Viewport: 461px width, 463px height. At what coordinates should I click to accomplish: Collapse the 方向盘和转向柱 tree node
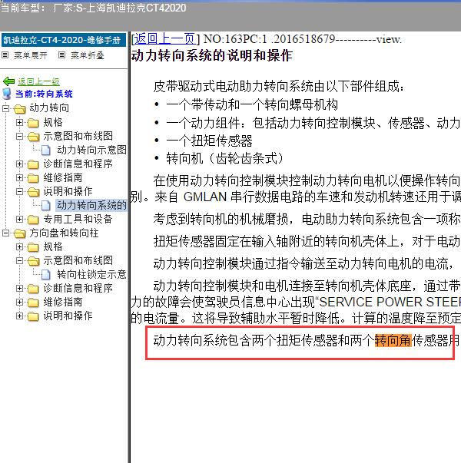coord(5,233)
